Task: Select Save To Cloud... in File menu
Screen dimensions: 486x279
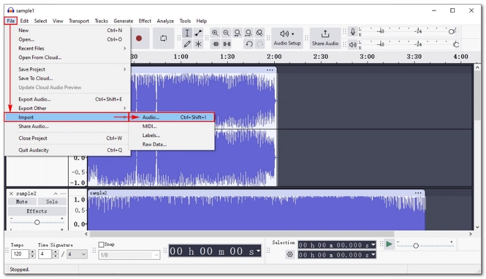Action: coord(67,78)
